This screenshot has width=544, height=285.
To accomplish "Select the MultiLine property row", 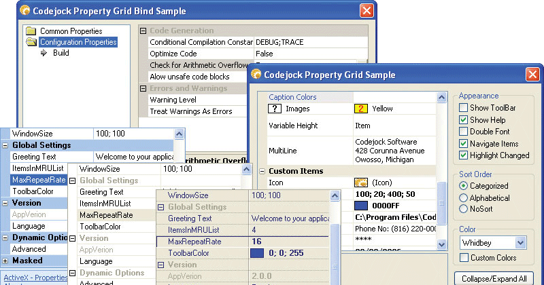I will point(351,151).
